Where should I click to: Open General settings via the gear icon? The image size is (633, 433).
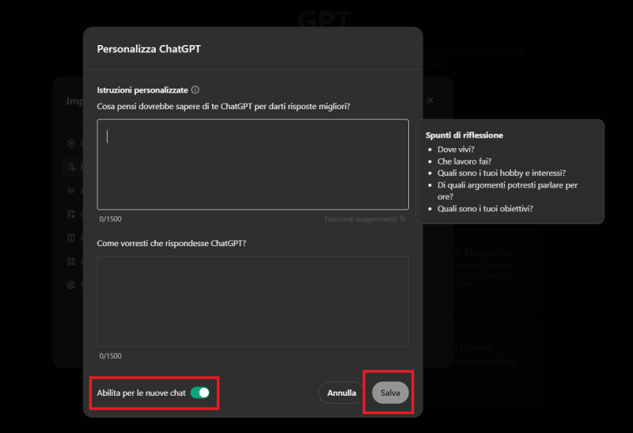[x=71, y=143]
